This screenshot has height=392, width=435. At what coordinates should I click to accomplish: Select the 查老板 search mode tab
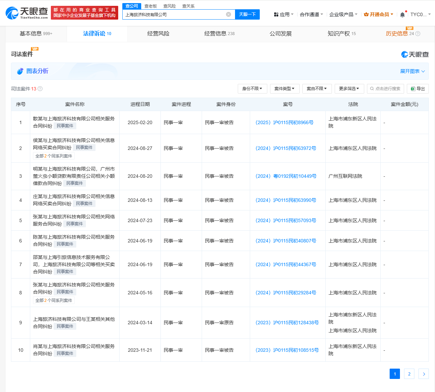click(150, 6)
